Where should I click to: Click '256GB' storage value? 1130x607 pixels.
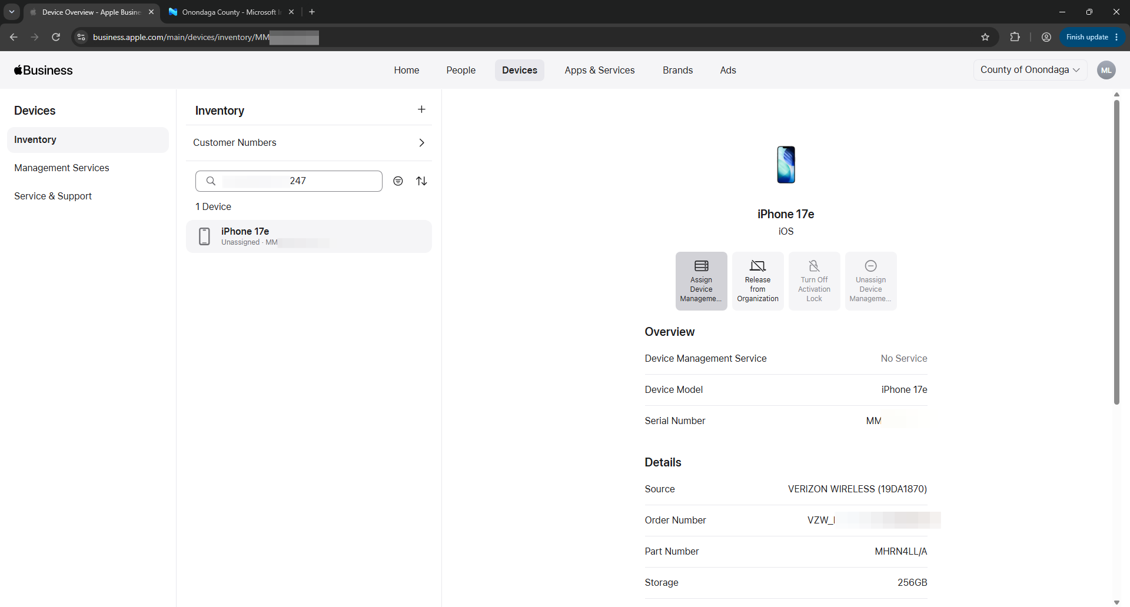tap(912, 583)
